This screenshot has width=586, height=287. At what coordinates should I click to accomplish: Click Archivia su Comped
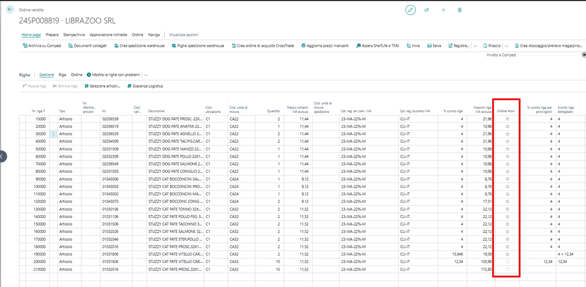[42, 45]
